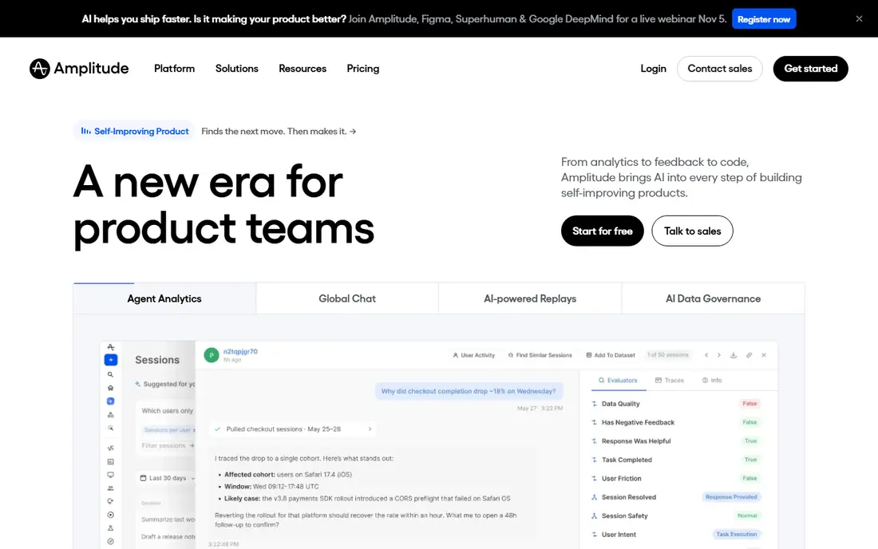Click the home icon in the sidebar

click(110, 388)
